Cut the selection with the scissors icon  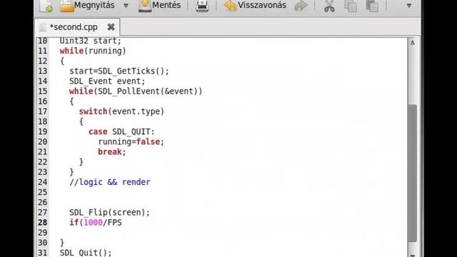329,6
